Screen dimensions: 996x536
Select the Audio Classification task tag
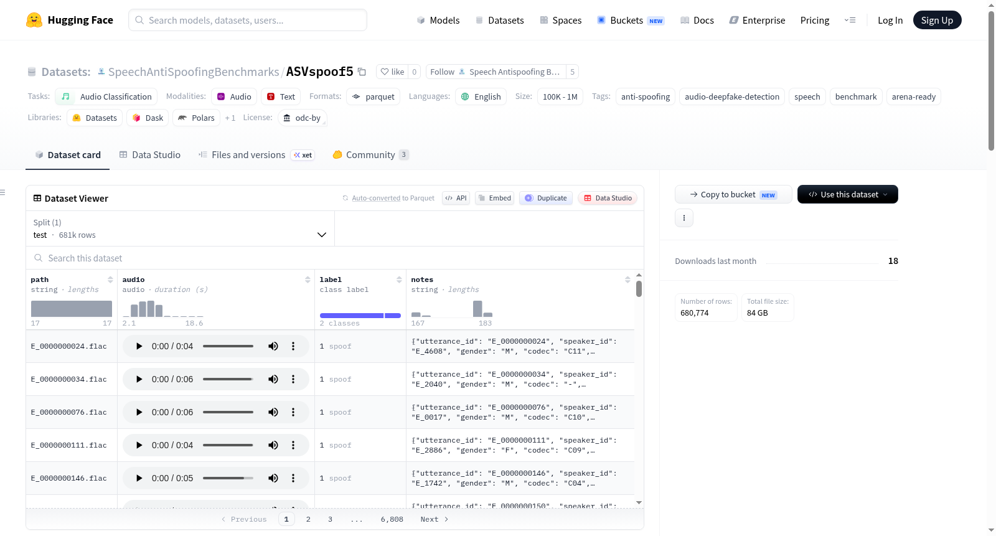[x=106, y=96]
